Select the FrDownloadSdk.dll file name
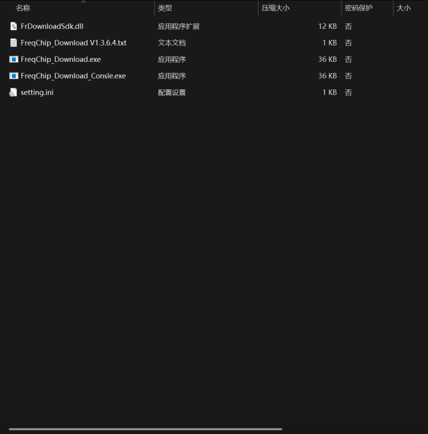The height and width of the screenshot is (434, 428). tap(52, 26)
